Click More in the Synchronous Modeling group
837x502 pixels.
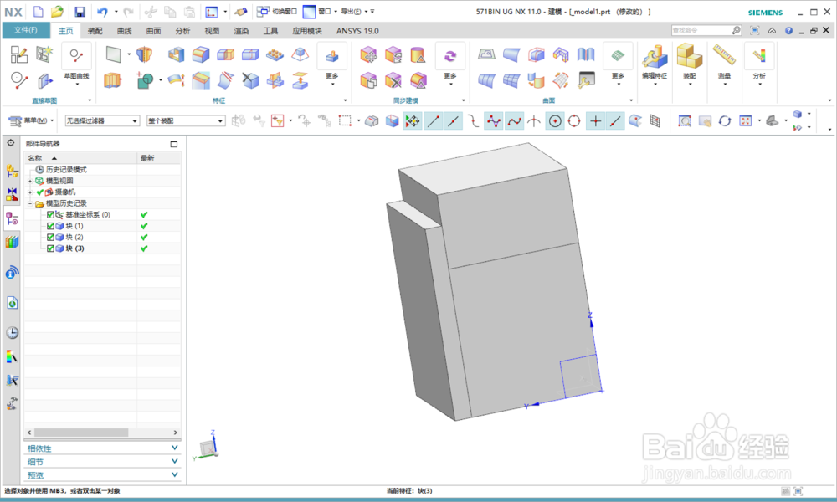(450, 64)
